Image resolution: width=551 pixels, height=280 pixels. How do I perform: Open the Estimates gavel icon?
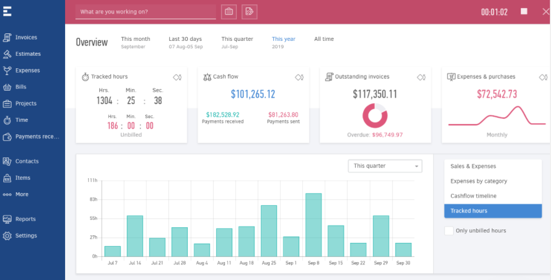7,54
